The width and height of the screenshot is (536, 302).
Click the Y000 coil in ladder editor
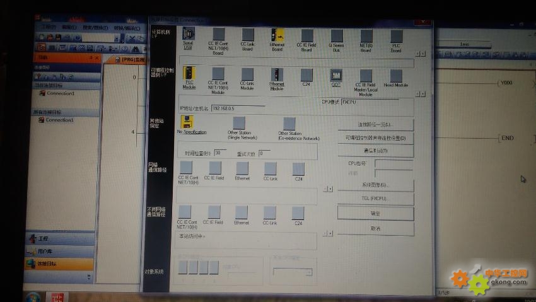tap(506, 83)
